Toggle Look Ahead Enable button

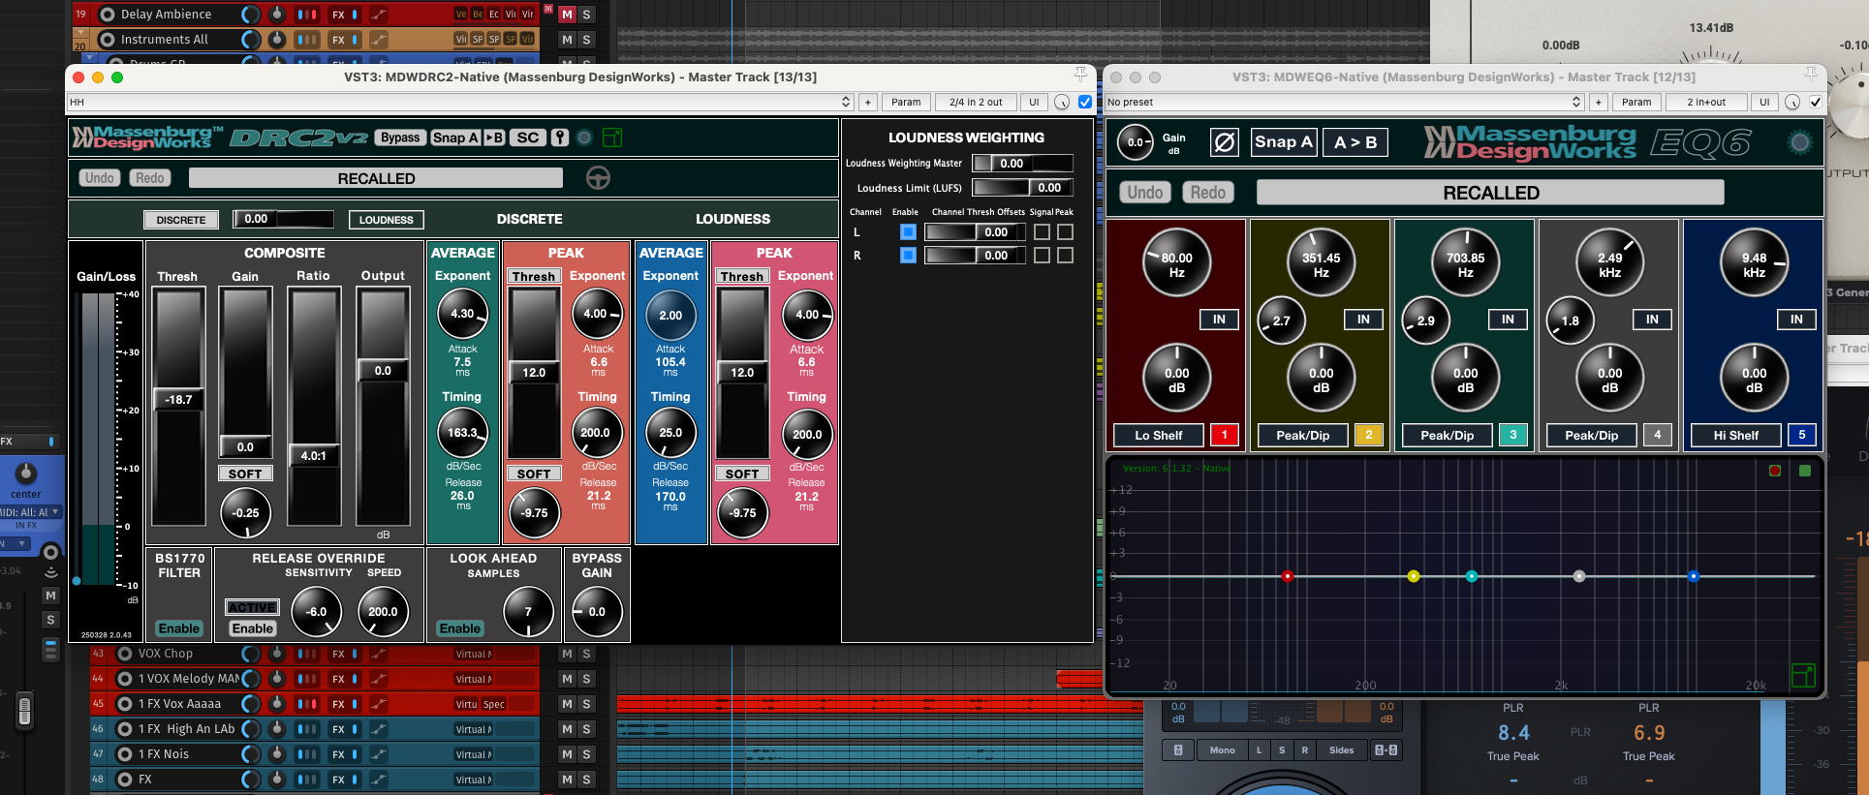tap(460, 628)
